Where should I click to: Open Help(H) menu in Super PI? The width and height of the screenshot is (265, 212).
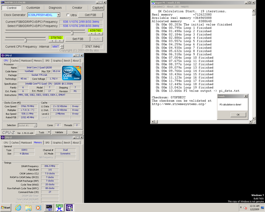click(185, 6)
